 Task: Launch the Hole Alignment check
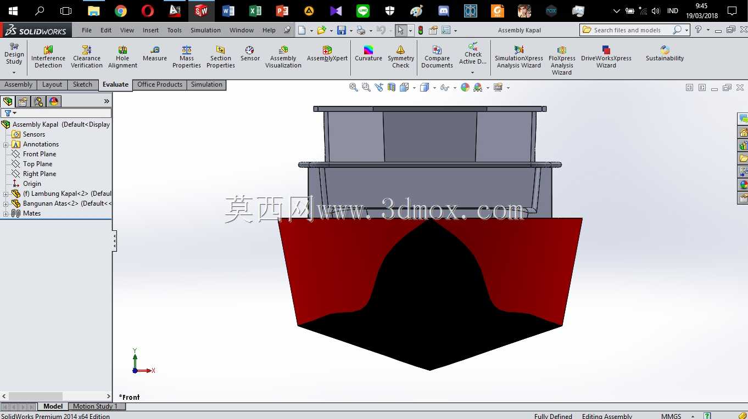click(122, 58)
